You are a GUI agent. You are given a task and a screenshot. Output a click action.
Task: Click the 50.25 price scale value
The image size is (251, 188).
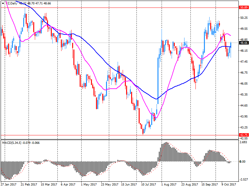tap(244, 18)
